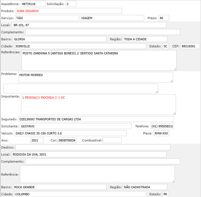Click the Bairro field ROCA GRANDE
The image size is (201, 197).
(60, 187)
